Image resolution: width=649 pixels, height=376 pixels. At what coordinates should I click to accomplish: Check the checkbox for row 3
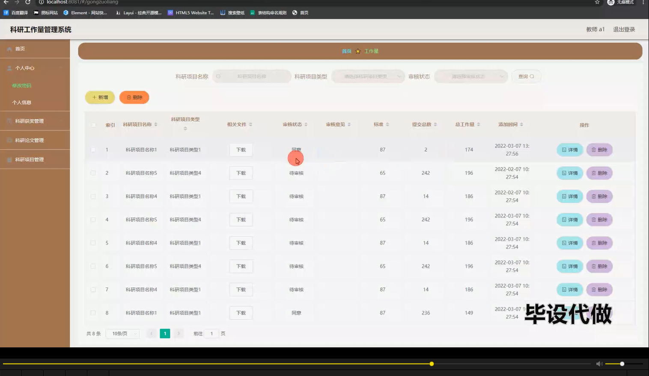[93, 197]
